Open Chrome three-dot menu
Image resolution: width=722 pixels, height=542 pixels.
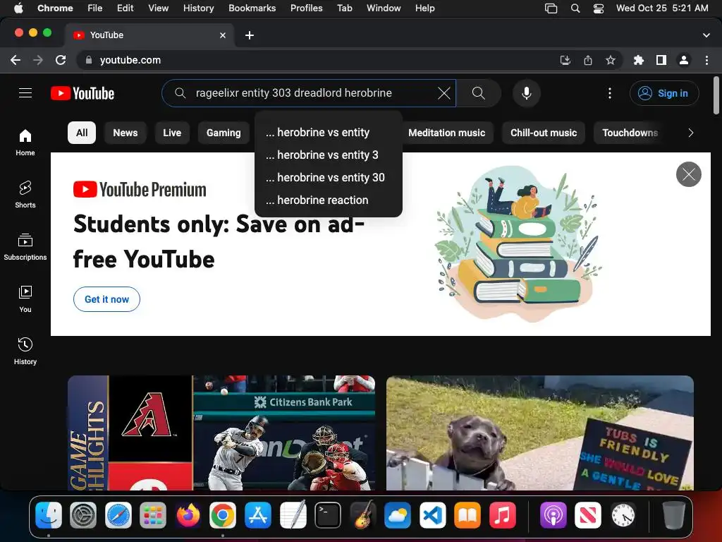point(706,60)
